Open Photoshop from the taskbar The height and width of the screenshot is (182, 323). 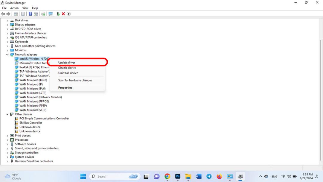point(178,176)
